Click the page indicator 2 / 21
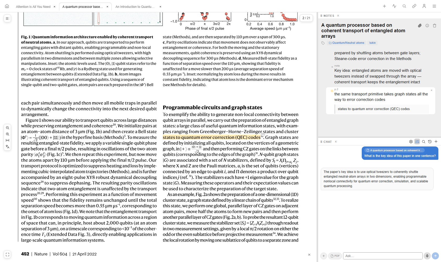The height and width of the screenshot is (262, 441). (306, 18)
